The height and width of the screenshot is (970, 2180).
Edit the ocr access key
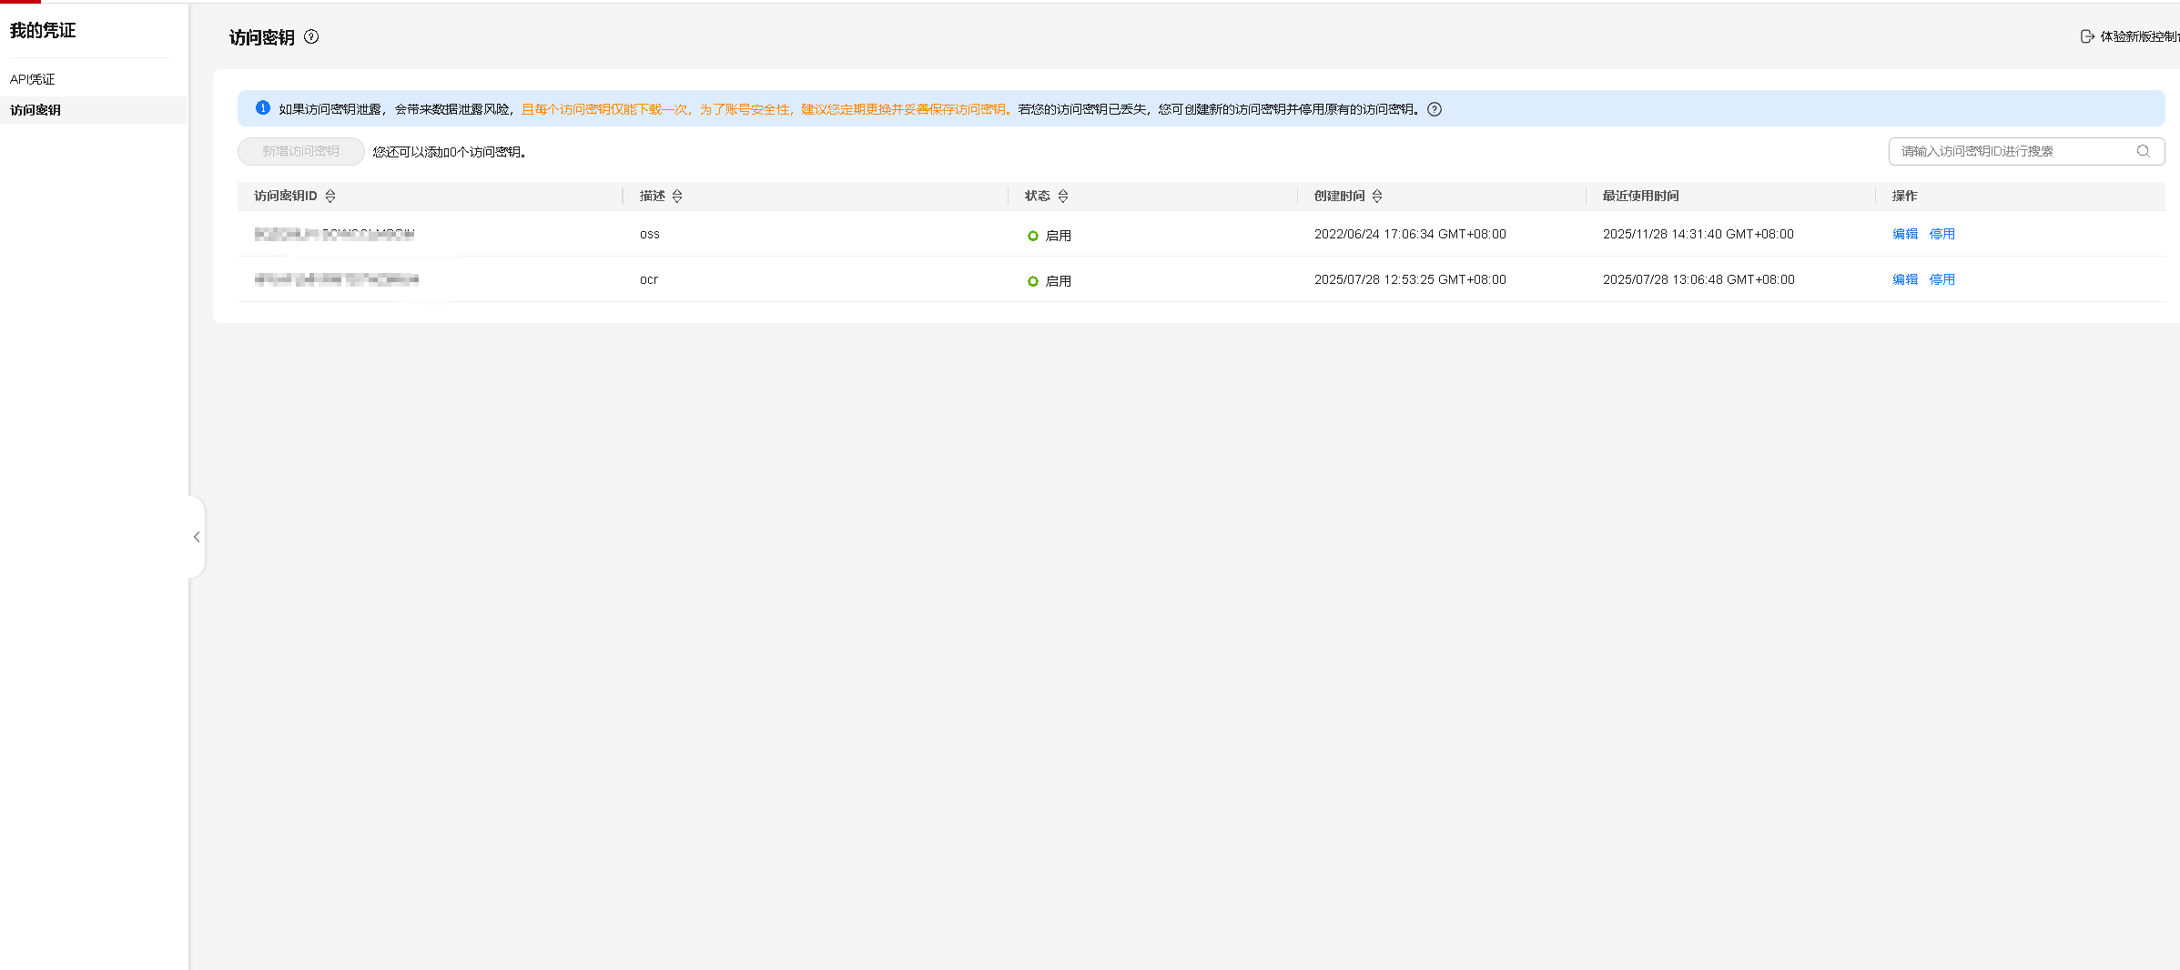1905,279
